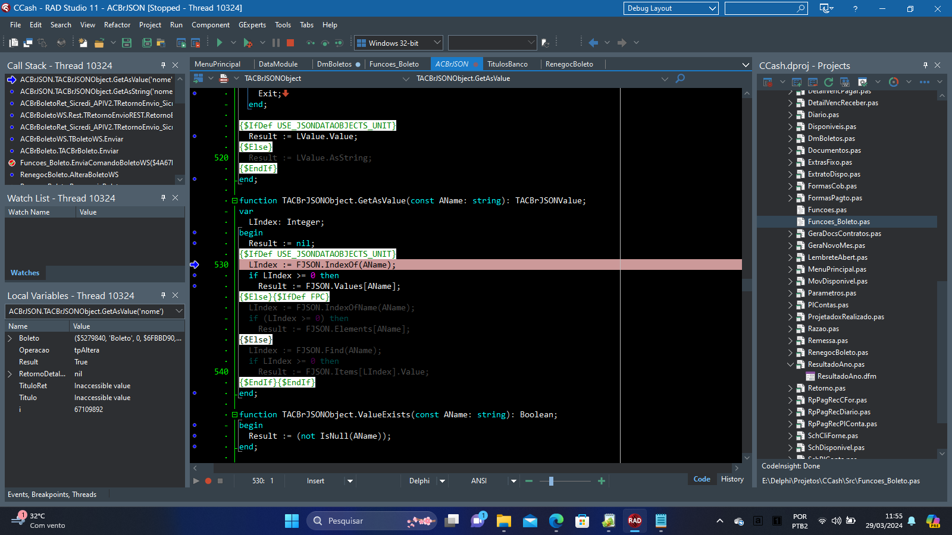Open the Delphi language dropdown
Screen dimensions: 952x535
[x=442, y=481]
